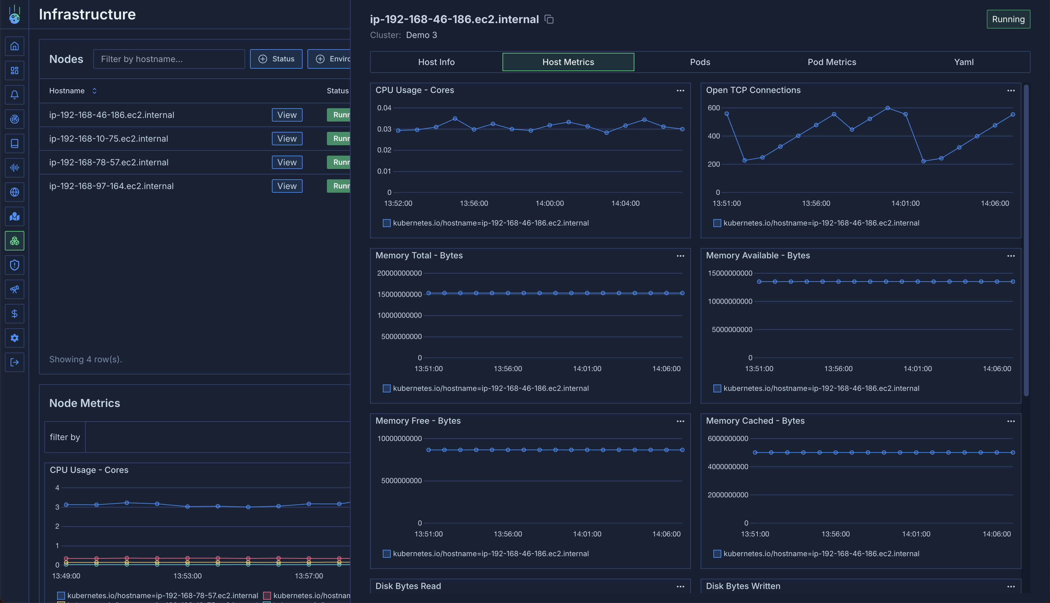Open the dashboards grid icon
Screen dimensions: 1050x603
click(15, 71)
